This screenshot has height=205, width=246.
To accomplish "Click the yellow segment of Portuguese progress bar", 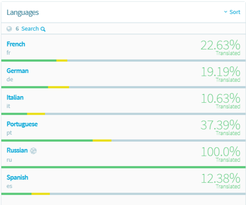I will pos(102,141).
